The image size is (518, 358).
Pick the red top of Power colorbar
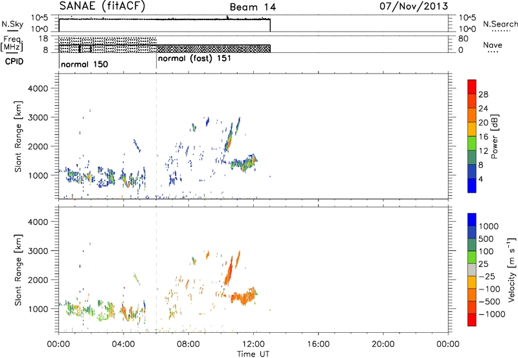472,87
